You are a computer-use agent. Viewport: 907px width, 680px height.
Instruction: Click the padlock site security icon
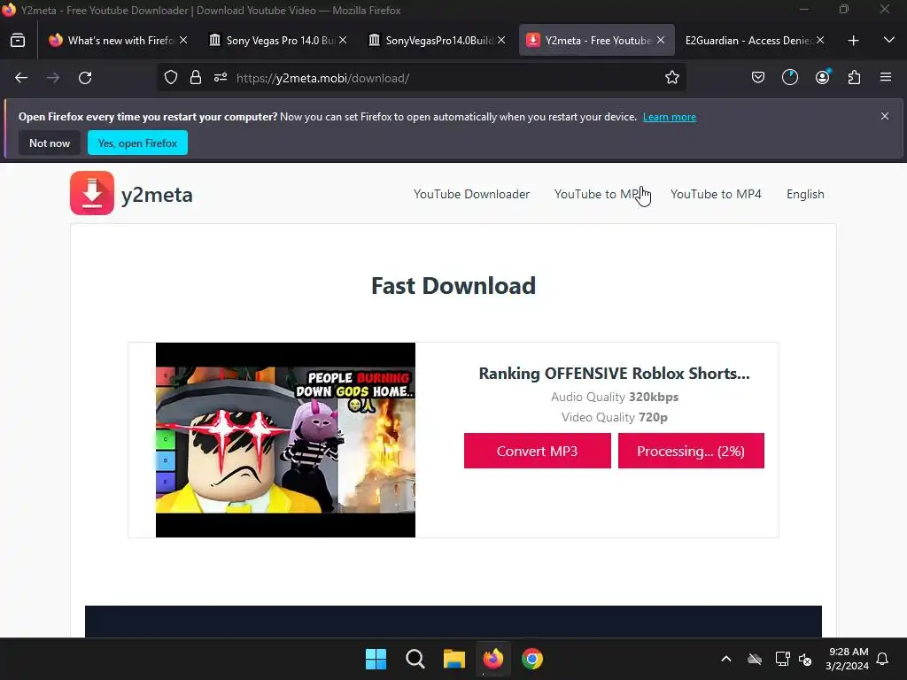point(196,78)
